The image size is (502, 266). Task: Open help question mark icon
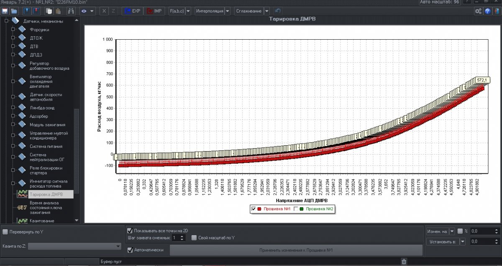click(488, 11)
